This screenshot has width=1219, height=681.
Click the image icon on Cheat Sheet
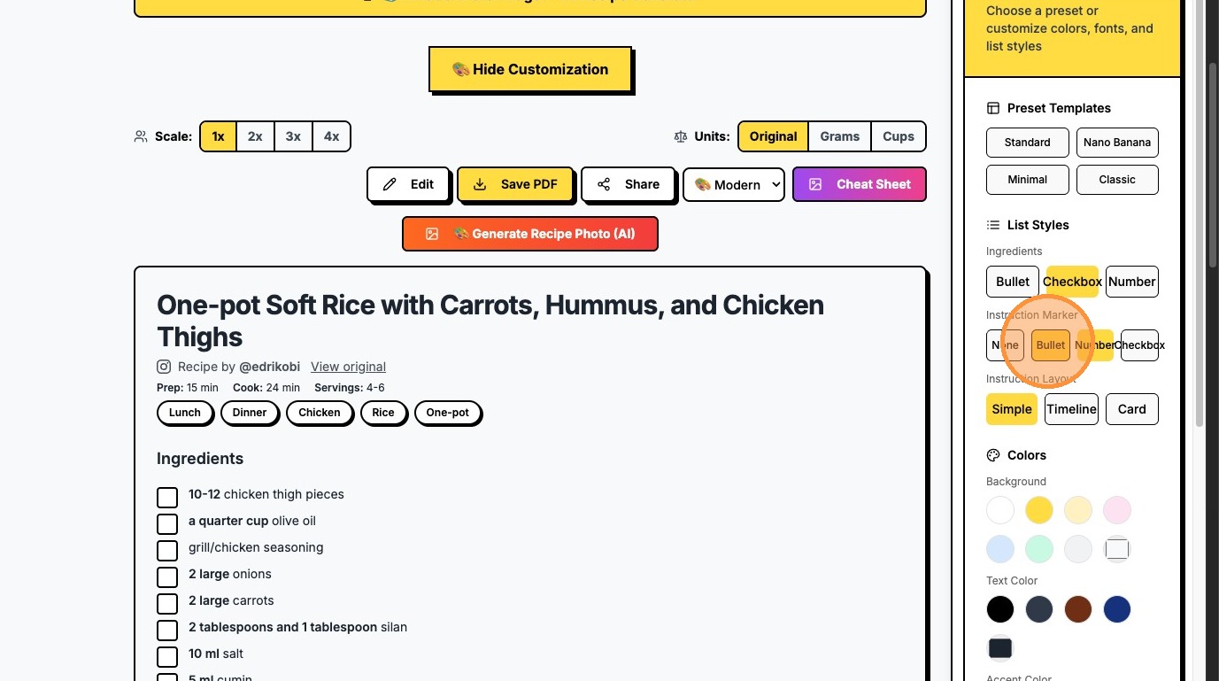pyautogui.click(x=815, y=184)
